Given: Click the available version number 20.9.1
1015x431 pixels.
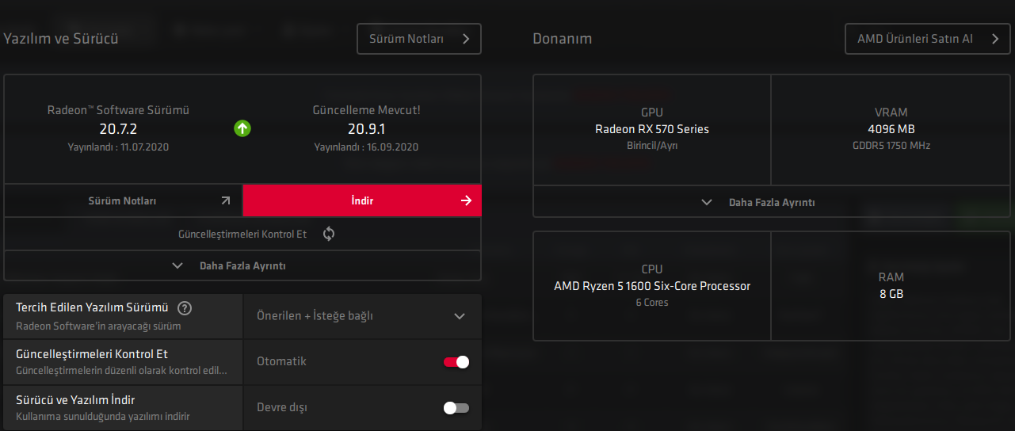Looking at the screenshot, I should pos(366,129).
